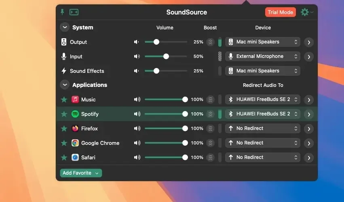
Task: Toggle Boost for Google Chrome
Action: coord(210,143)
